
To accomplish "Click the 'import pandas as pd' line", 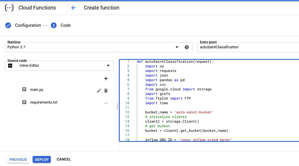I will tap(165, 80).
